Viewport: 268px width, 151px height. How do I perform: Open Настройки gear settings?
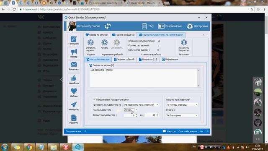[197, 26]
